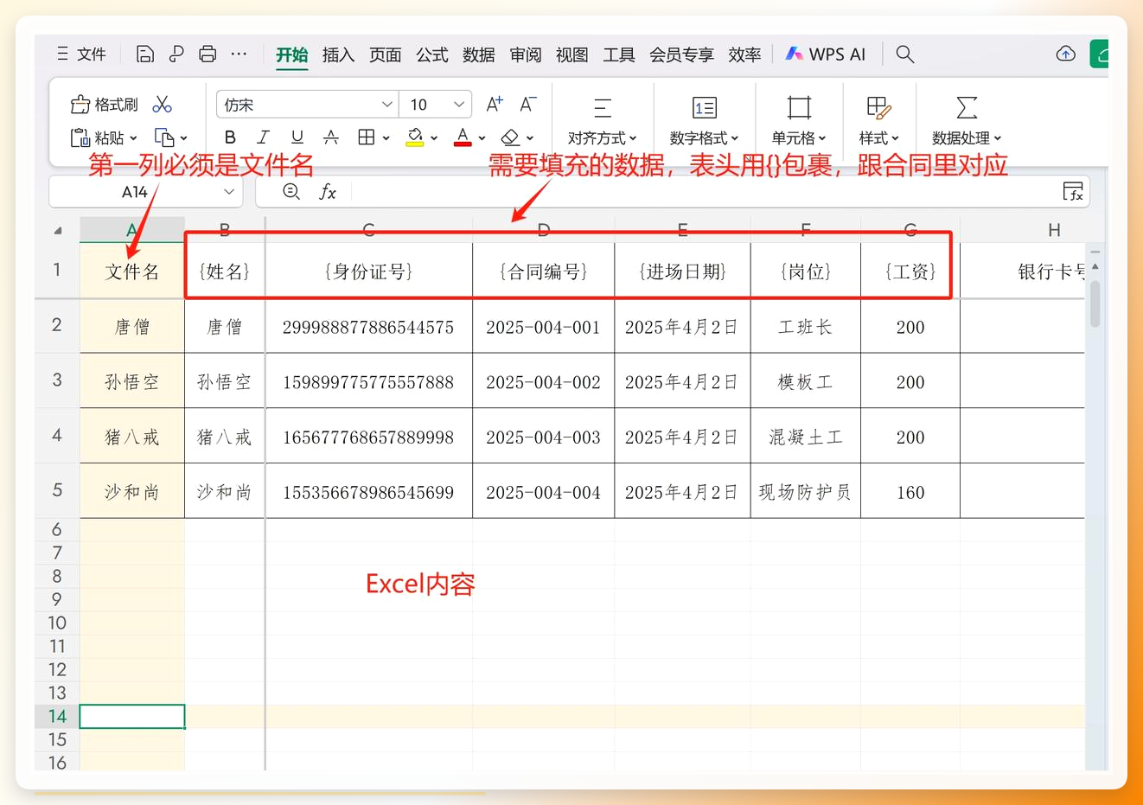Click the vertical scrollbar thumb
The height and width of the screenshot is (805, 1143).
1095,303
